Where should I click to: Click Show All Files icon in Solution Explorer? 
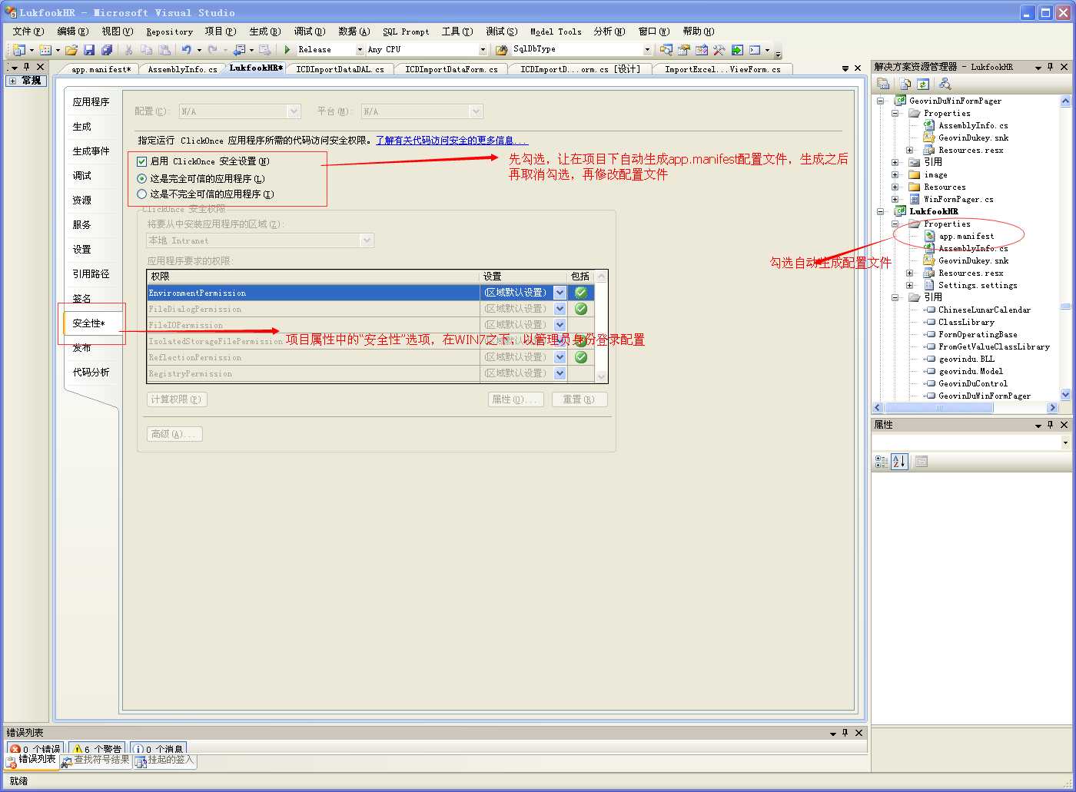tap(905, 84)
